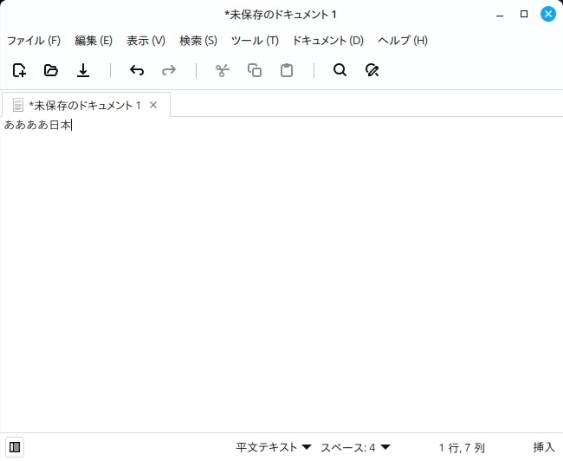Click in the text editing area

(281, 277)
